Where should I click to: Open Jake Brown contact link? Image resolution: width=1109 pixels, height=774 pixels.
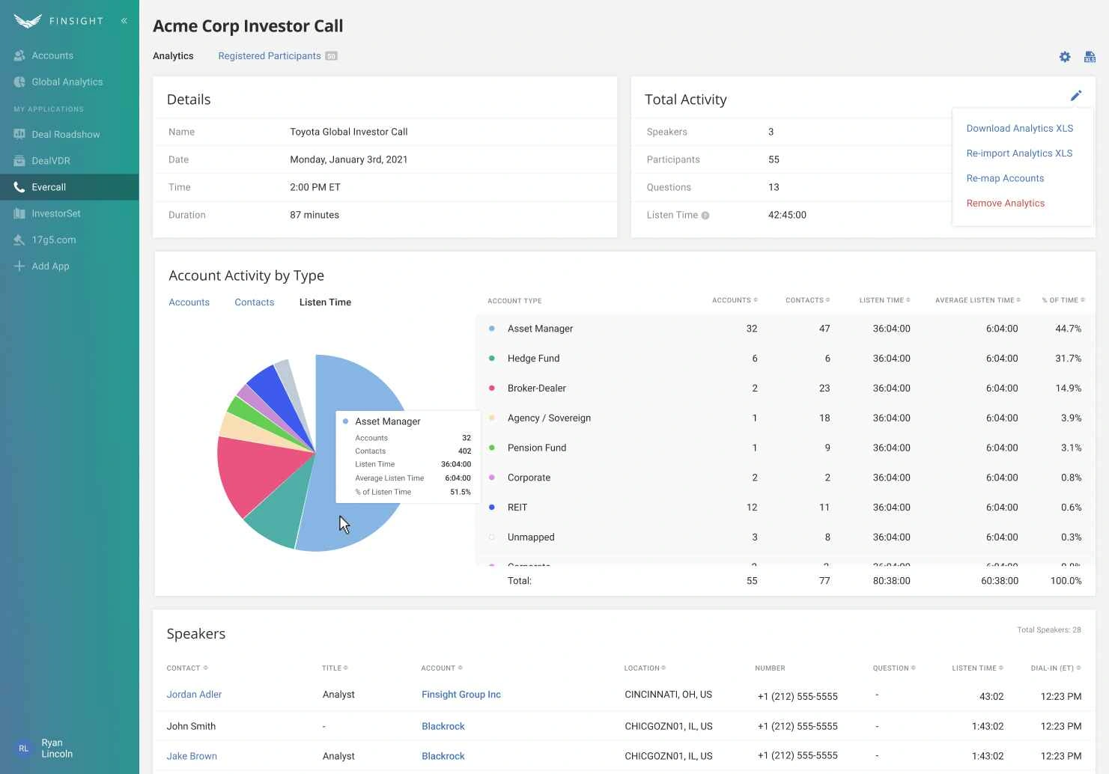(x=192, y=756)
